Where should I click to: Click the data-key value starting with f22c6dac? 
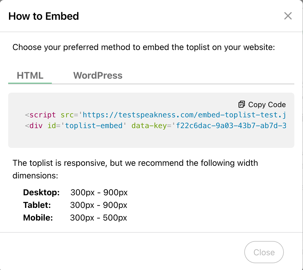coord(231,126)
